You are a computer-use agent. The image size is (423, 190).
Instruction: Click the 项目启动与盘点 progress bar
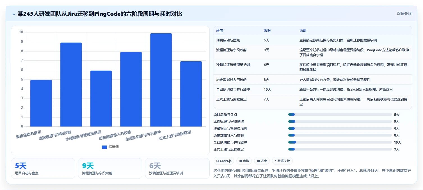point(340,114)
